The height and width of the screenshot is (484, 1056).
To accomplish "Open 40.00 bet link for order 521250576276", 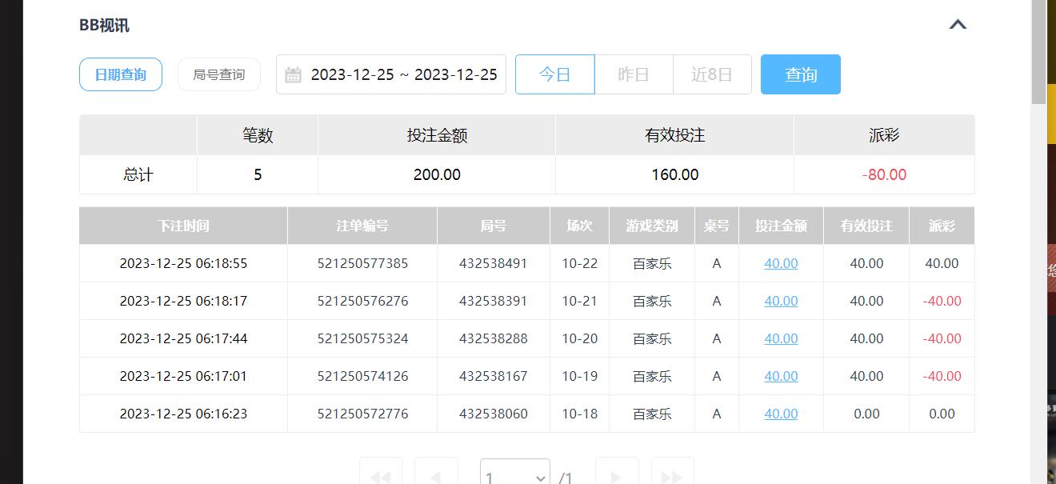I will pos(781,301).
